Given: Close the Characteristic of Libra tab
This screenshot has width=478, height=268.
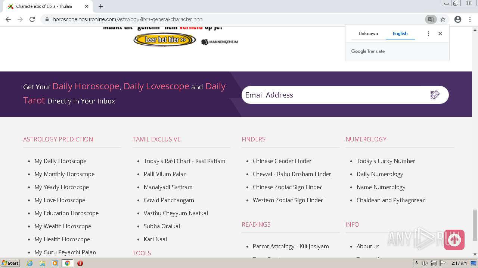Looking at the screenshot, I should tap(87, 6).
